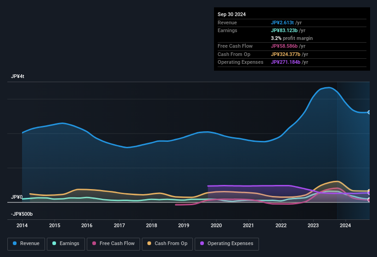
Task: Toggle the Earnings legend button
Action: pyautogui.click(x=66, y=244)
